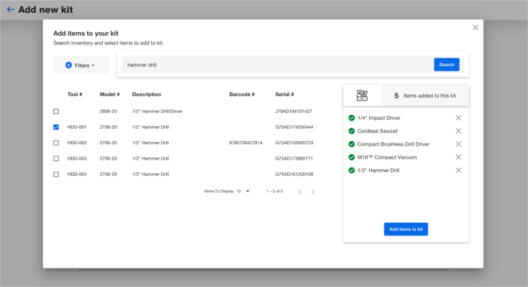This screenshot has height=287, width=528.
Task: Click serial number G75AD174200444
Action: [x=294, y=127]
